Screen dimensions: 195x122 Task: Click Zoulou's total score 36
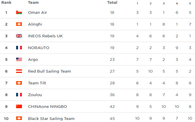click(112, 95)
